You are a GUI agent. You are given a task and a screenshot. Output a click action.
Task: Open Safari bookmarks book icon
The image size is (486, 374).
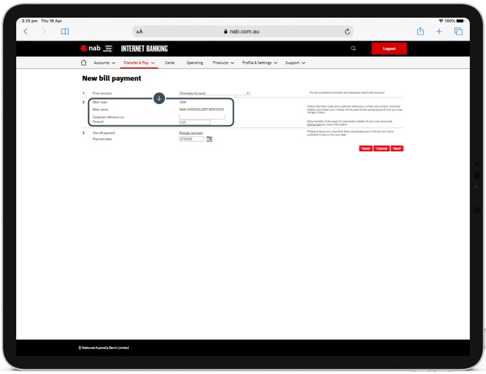(x=65, y=31)
